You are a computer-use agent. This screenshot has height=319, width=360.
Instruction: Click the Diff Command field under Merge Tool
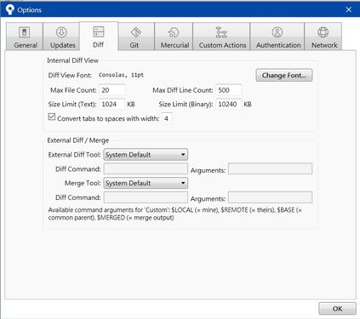click(146, 197)
